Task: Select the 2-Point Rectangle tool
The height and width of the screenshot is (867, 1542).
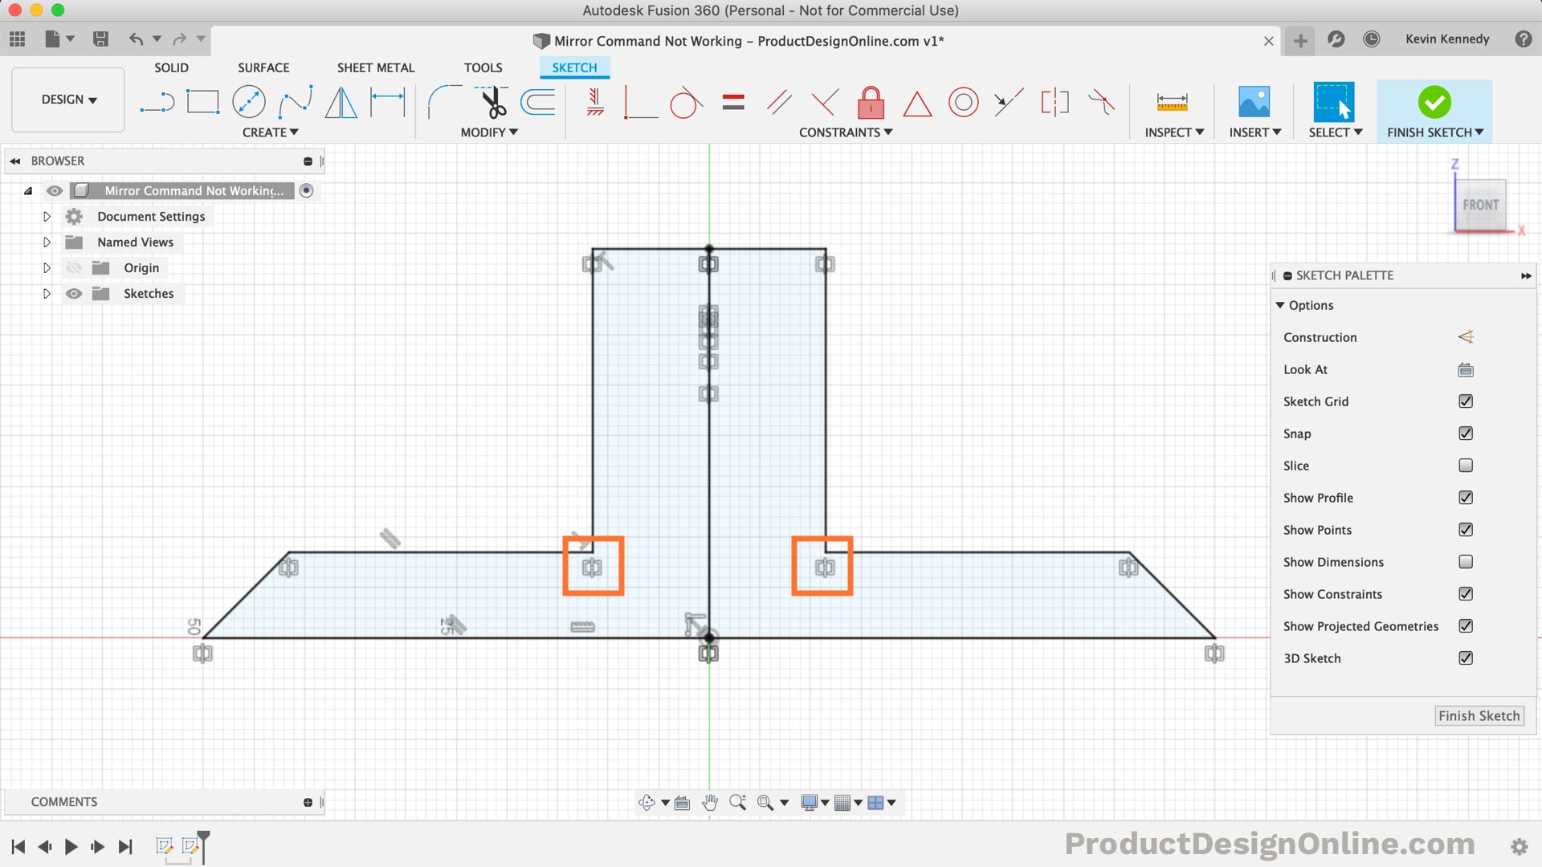Action: click(203, 102)
